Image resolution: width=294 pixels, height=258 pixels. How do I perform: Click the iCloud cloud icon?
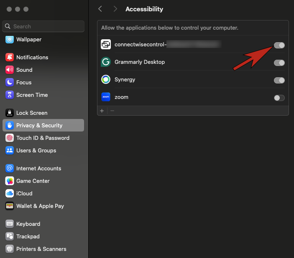click(x=9, y=193)
